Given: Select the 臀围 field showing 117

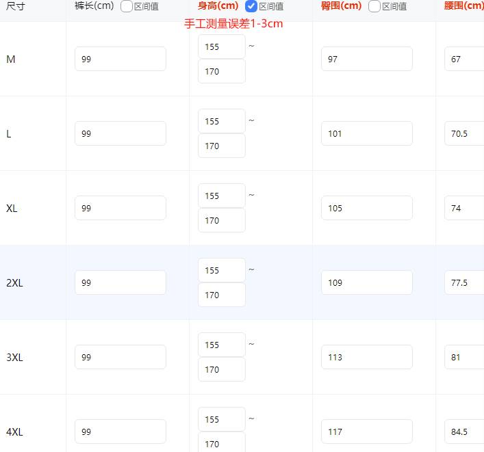Looking at the screenshot, I should click(x=366, y=431).
